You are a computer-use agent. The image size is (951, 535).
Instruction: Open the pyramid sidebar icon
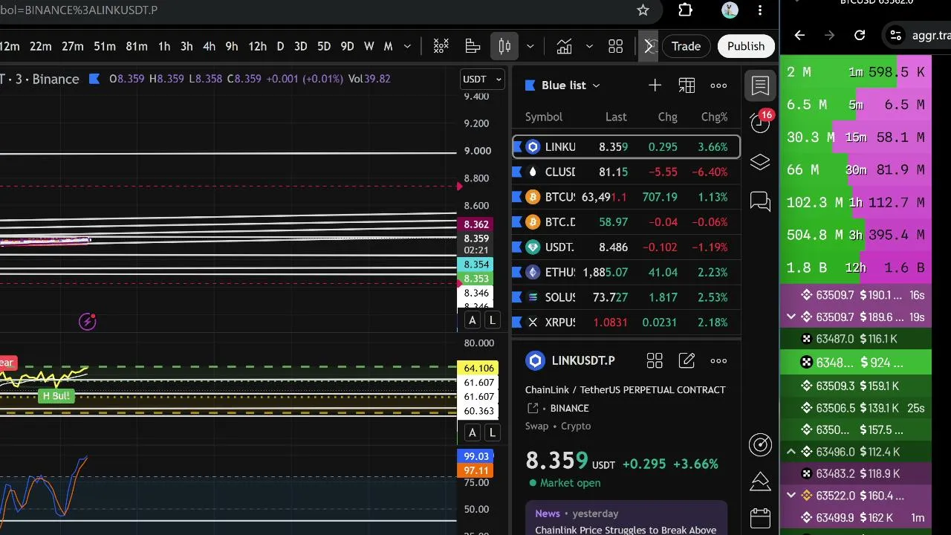[760, 481]
